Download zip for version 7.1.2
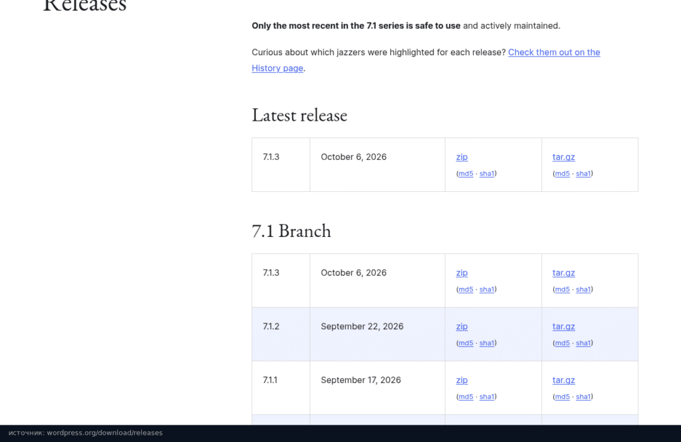Screen dimensions: 681x442 tap(462, 327)
